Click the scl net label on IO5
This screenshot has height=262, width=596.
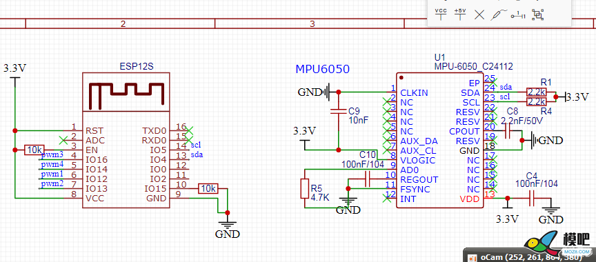pyautogui.click(x=196, y=144)
